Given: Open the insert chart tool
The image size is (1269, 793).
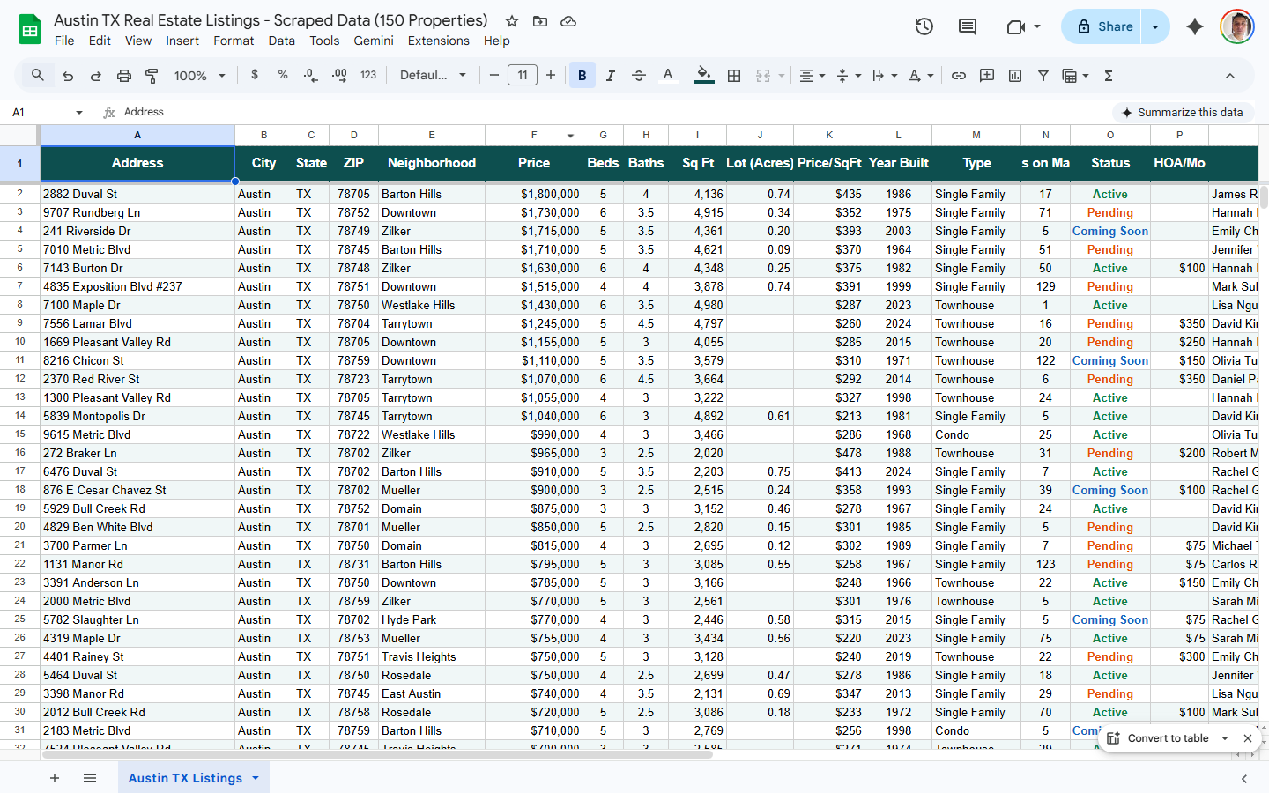Looking at the screenshot, I should tap(1014, 75).
